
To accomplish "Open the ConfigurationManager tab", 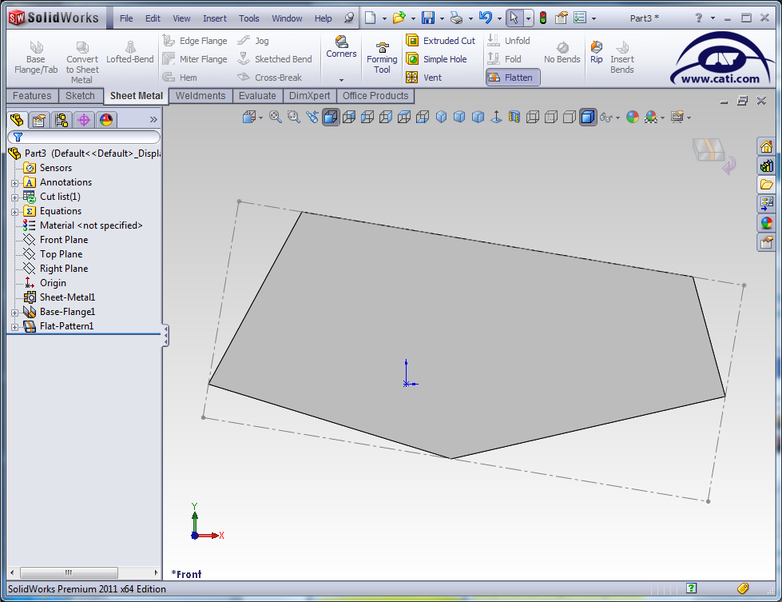I will [x=62, y=120].
